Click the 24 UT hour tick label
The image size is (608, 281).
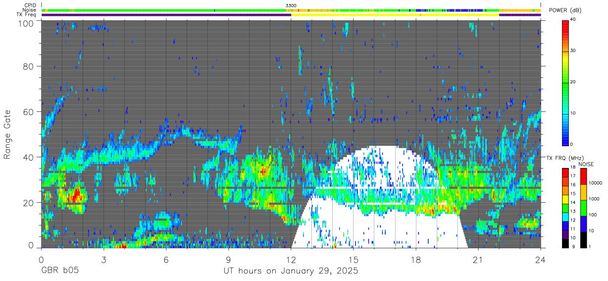[541, 259]
